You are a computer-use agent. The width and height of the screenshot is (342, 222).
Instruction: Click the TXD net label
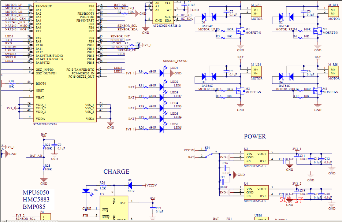8,40
